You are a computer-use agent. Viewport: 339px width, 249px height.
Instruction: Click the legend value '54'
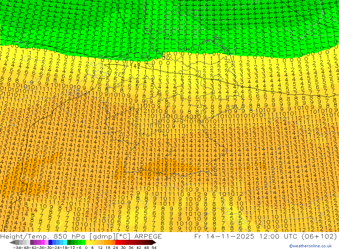click(x=154, y=248)
